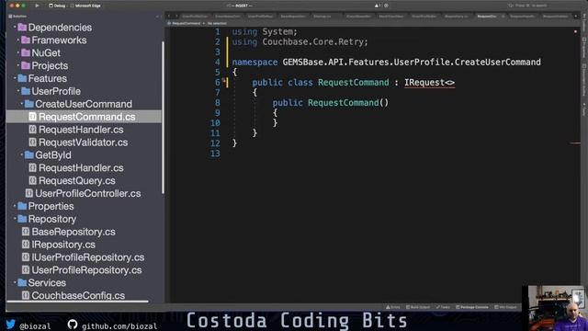Open CouchbaseConfig.cs under Services
Image resolution: width=588 pixels, height=331 pixels.
[x=78, y=295]
